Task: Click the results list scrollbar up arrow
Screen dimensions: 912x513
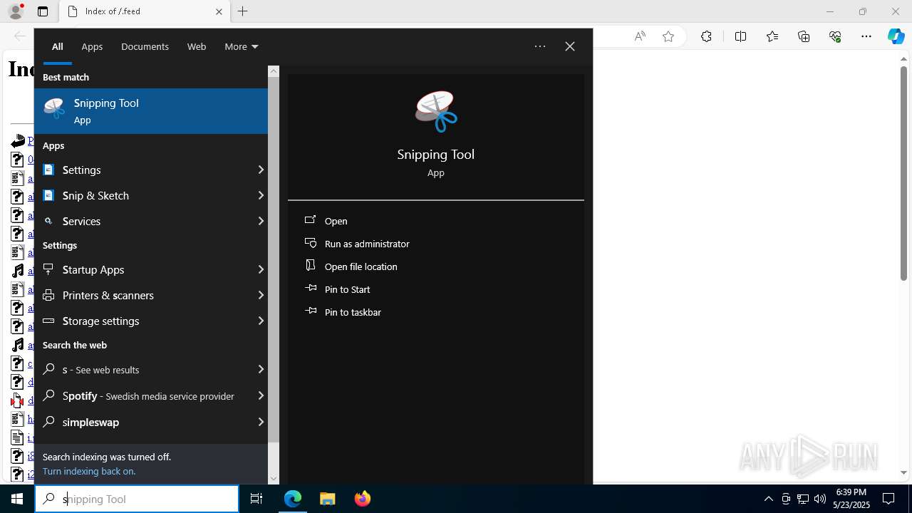Action: [274, 71]
